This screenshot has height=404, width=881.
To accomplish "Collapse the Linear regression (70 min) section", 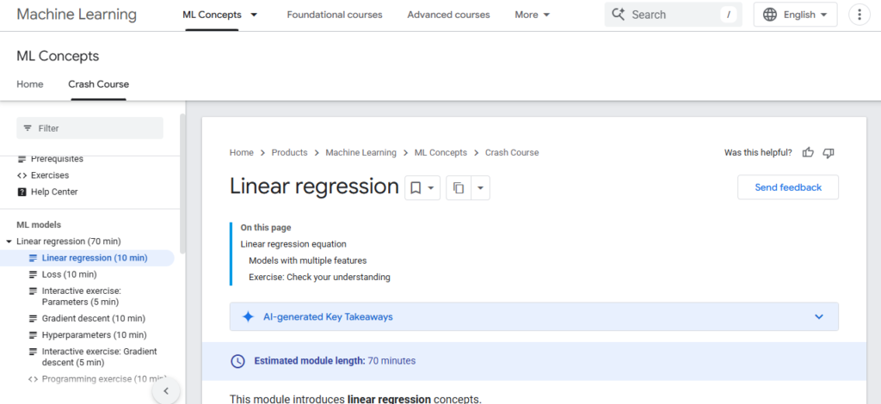I will pyautogui.click(x=9, y=242).
